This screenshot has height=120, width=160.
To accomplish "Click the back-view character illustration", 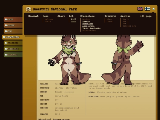I will point(122,60).
